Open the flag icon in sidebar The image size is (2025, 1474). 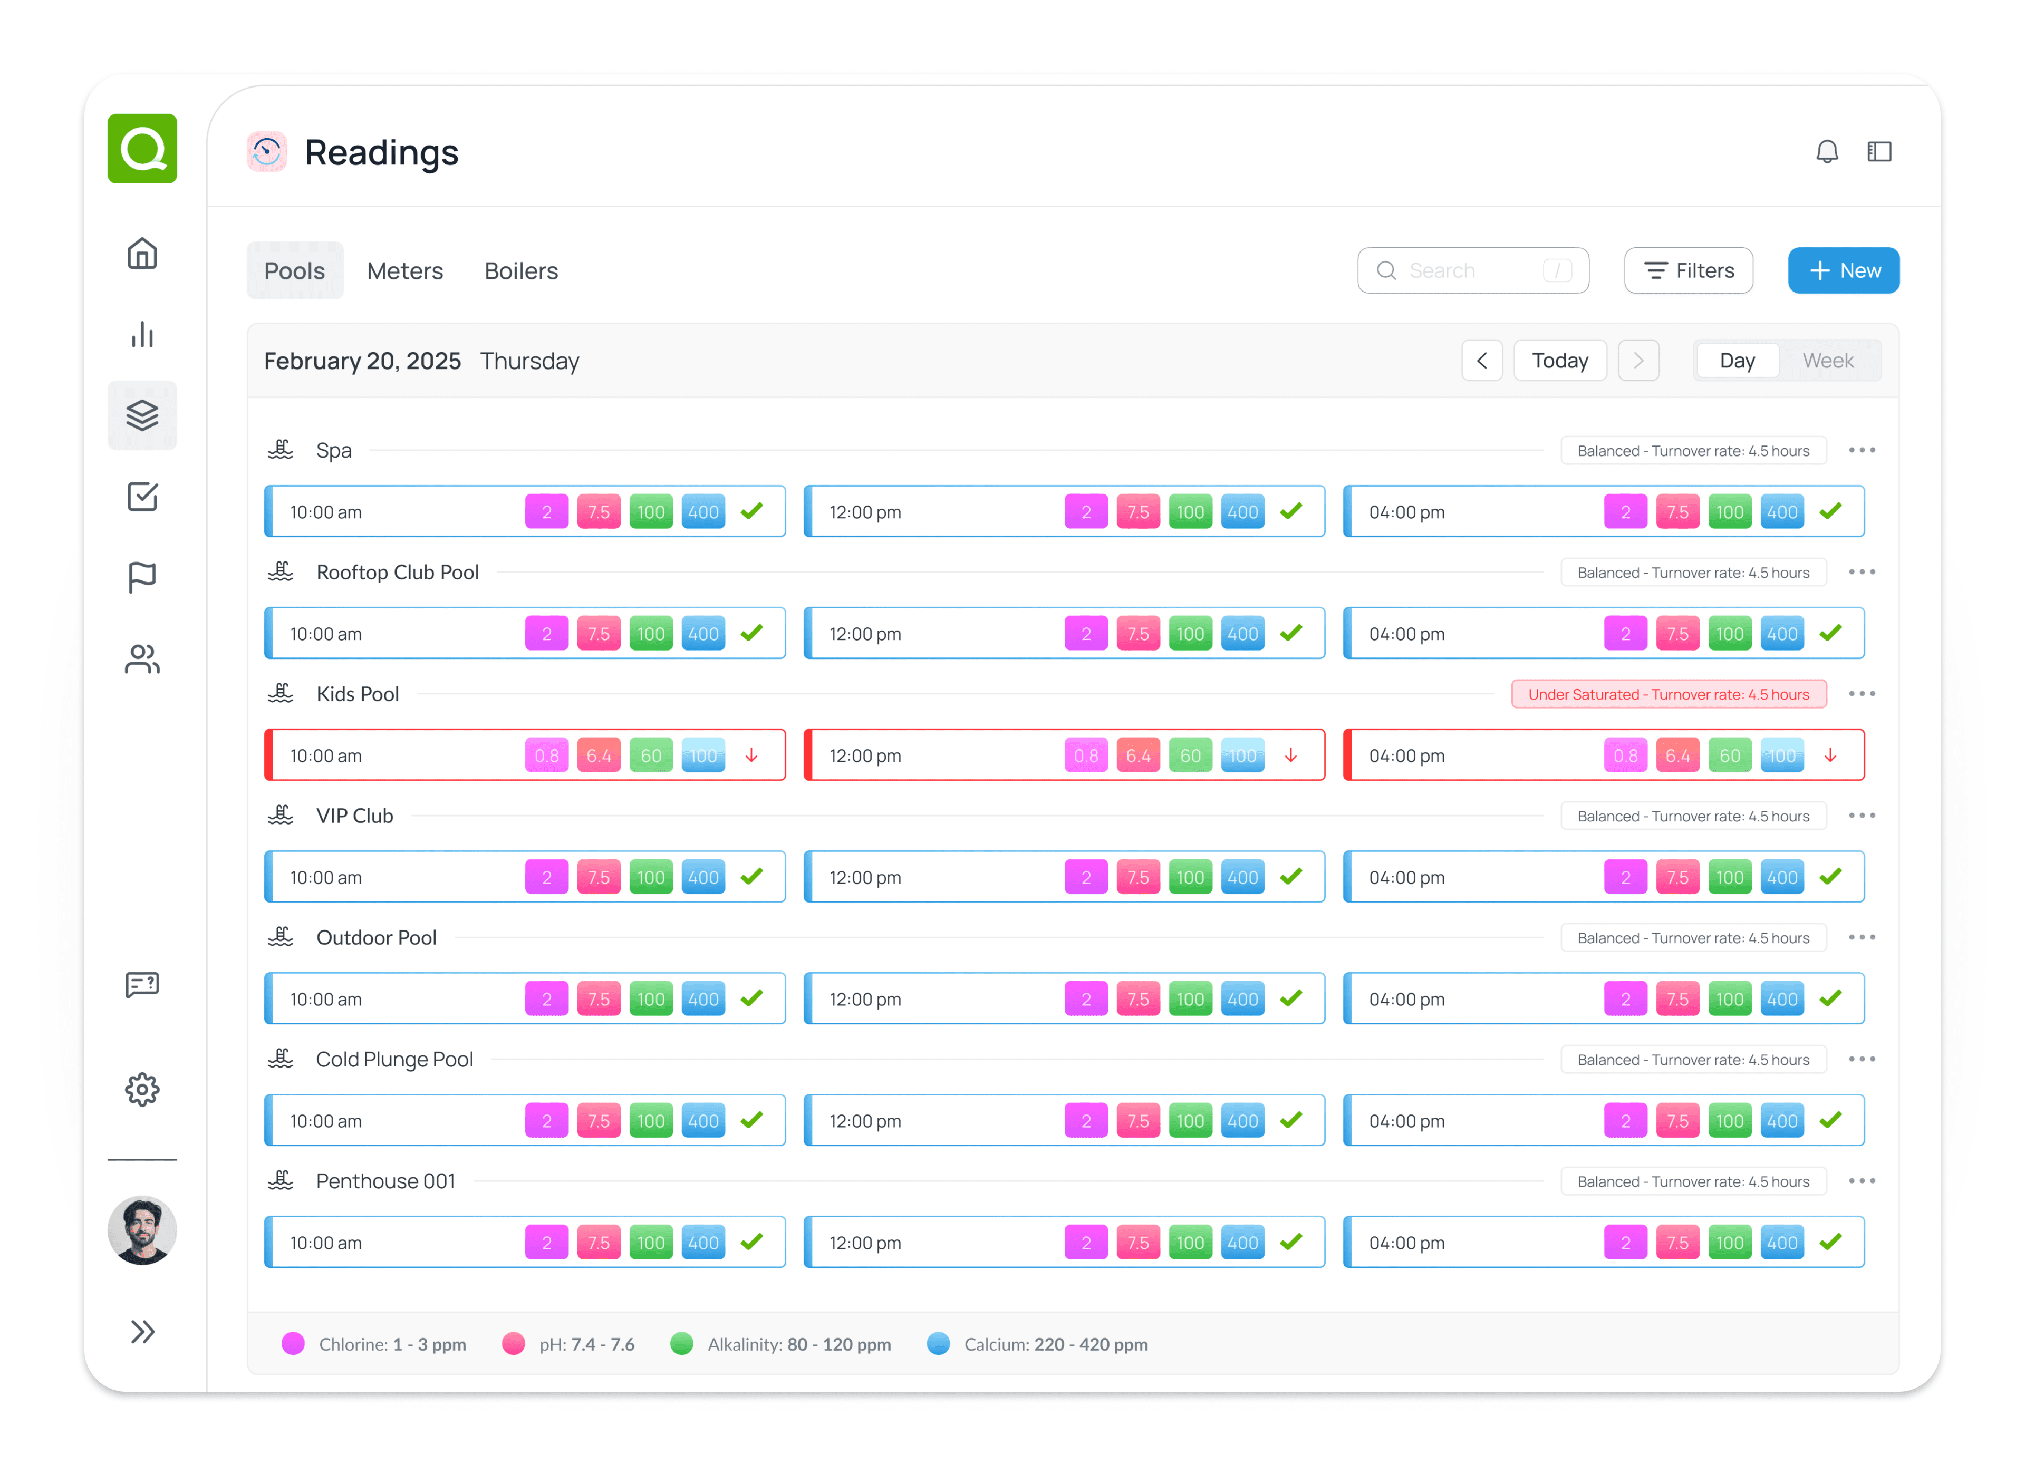tap(142, 578)
